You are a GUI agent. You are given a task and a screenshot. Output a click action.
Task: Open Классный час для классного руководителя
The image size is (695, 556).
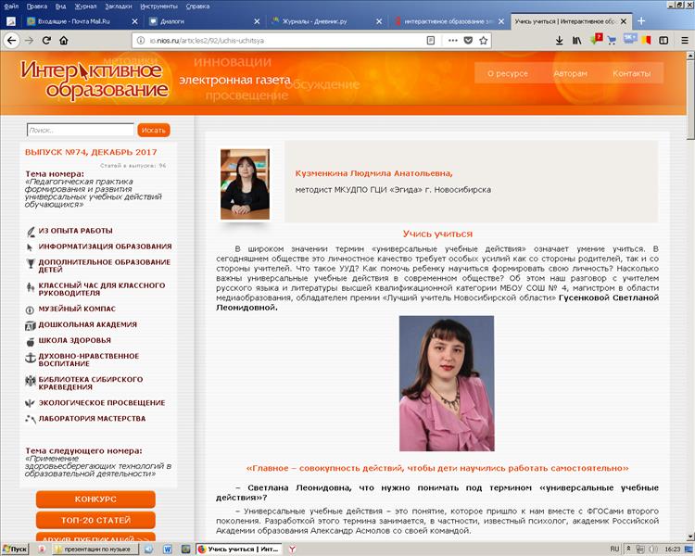pyautogui.click(x=102, y=289)
